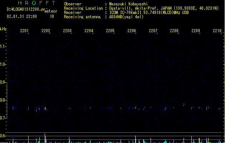The width and height of the screenshot is (225, 143).
Task: Click the Receiver label
Action: pos(73,13)
